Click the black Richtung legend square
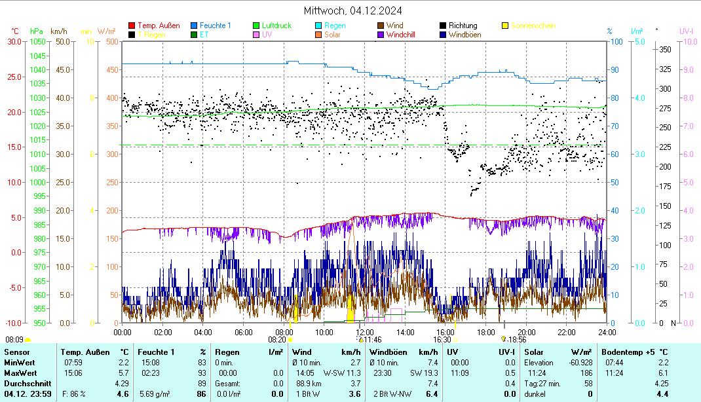701x402 pixels. point(443,26)
